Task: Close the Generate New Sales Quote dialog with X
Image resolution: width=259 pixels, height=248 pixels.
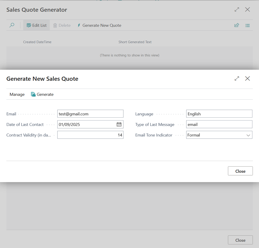Action: tap(247, 78)
